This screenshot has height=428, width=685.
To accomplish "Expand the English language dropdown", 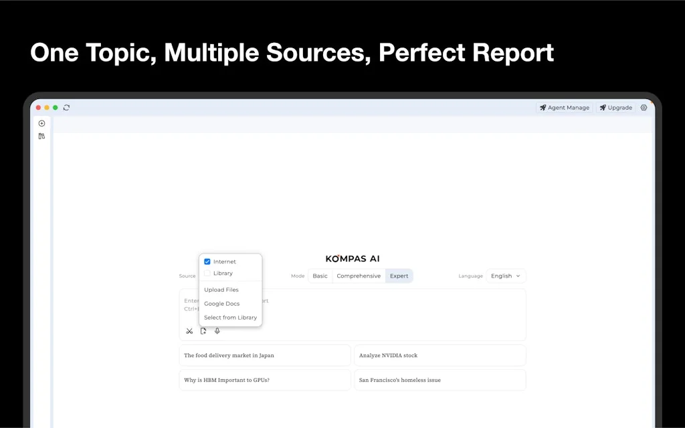I will (x=506, y=276).
